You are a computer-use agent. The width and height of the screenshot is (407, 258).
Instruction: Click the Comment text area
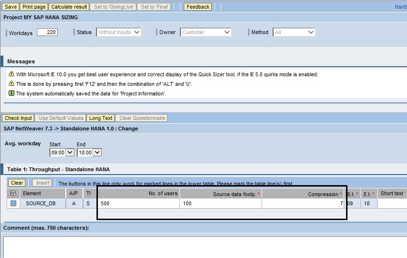205,247
